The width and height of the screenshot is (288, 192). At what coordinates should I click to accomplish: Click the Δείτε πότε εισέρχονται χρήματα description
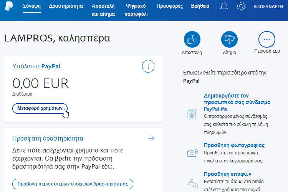coord(68,158)
